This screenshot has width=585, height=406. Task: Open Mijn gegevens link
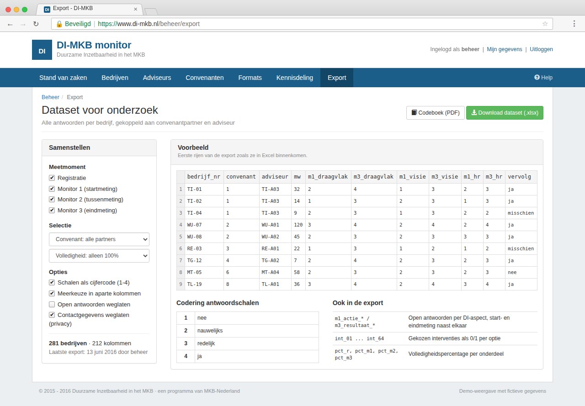point(505,49)
